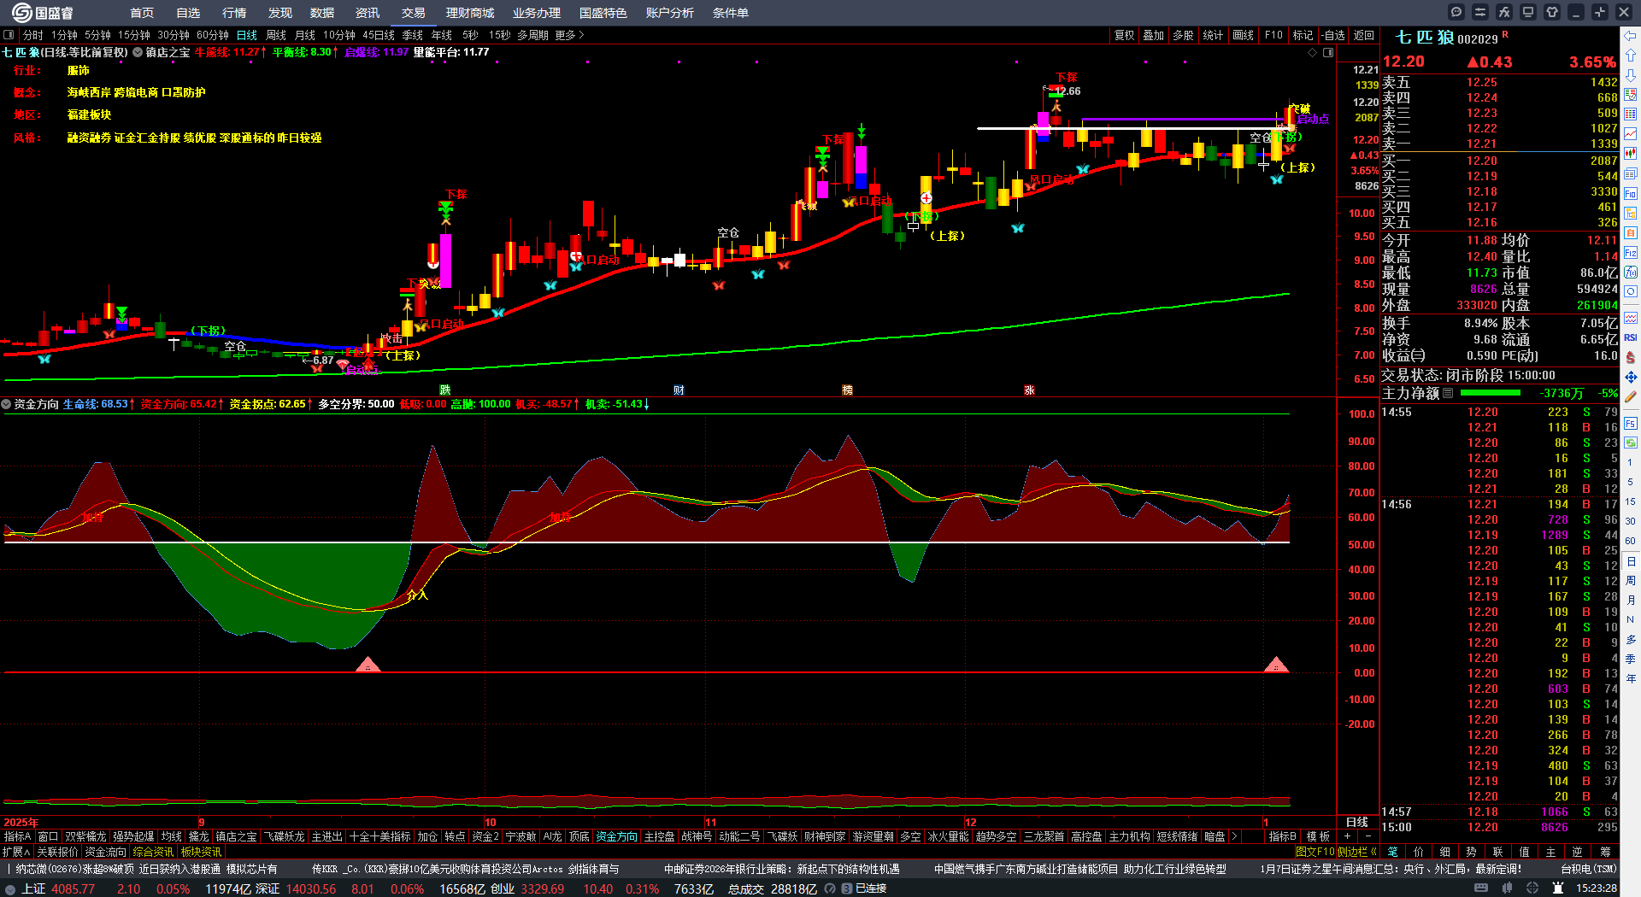This screenshot has width=1641, height=897.
Task: Open the 行情 menu
Action: click(x=234, y=13)
